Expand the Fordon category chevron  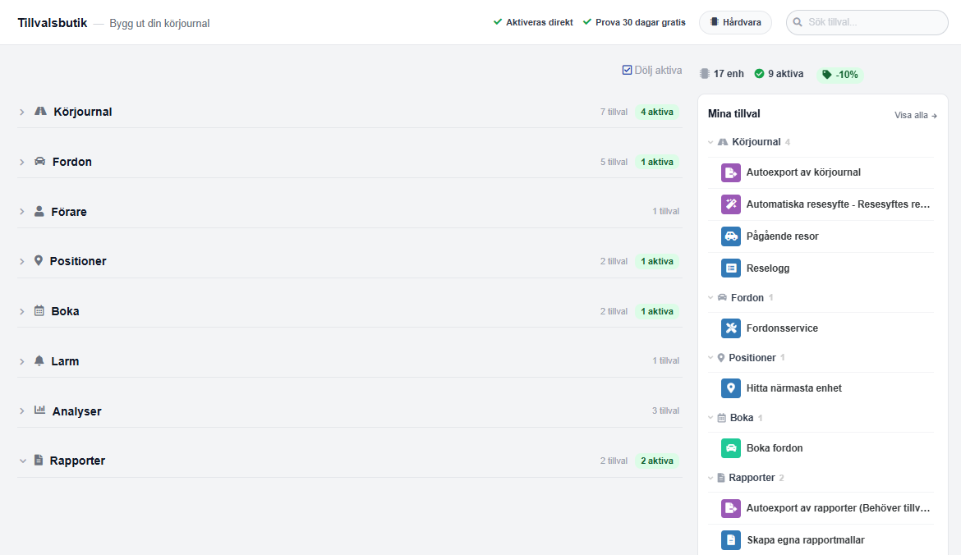22,163
